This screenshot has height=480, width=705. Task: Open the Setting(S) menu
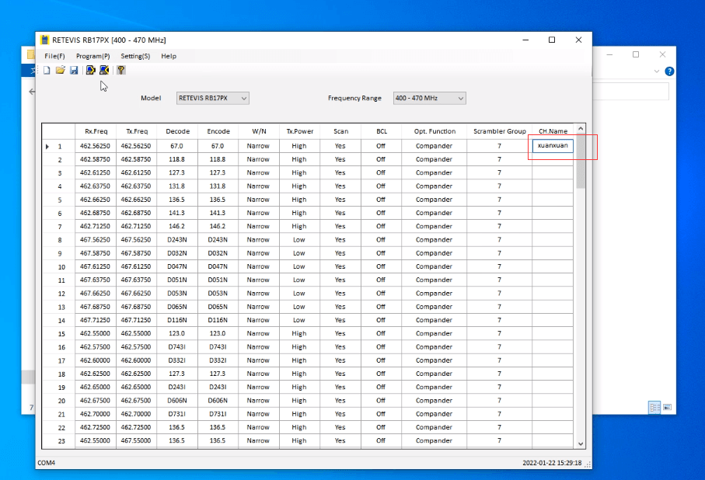pyautogui.click(x=135, y=56)
